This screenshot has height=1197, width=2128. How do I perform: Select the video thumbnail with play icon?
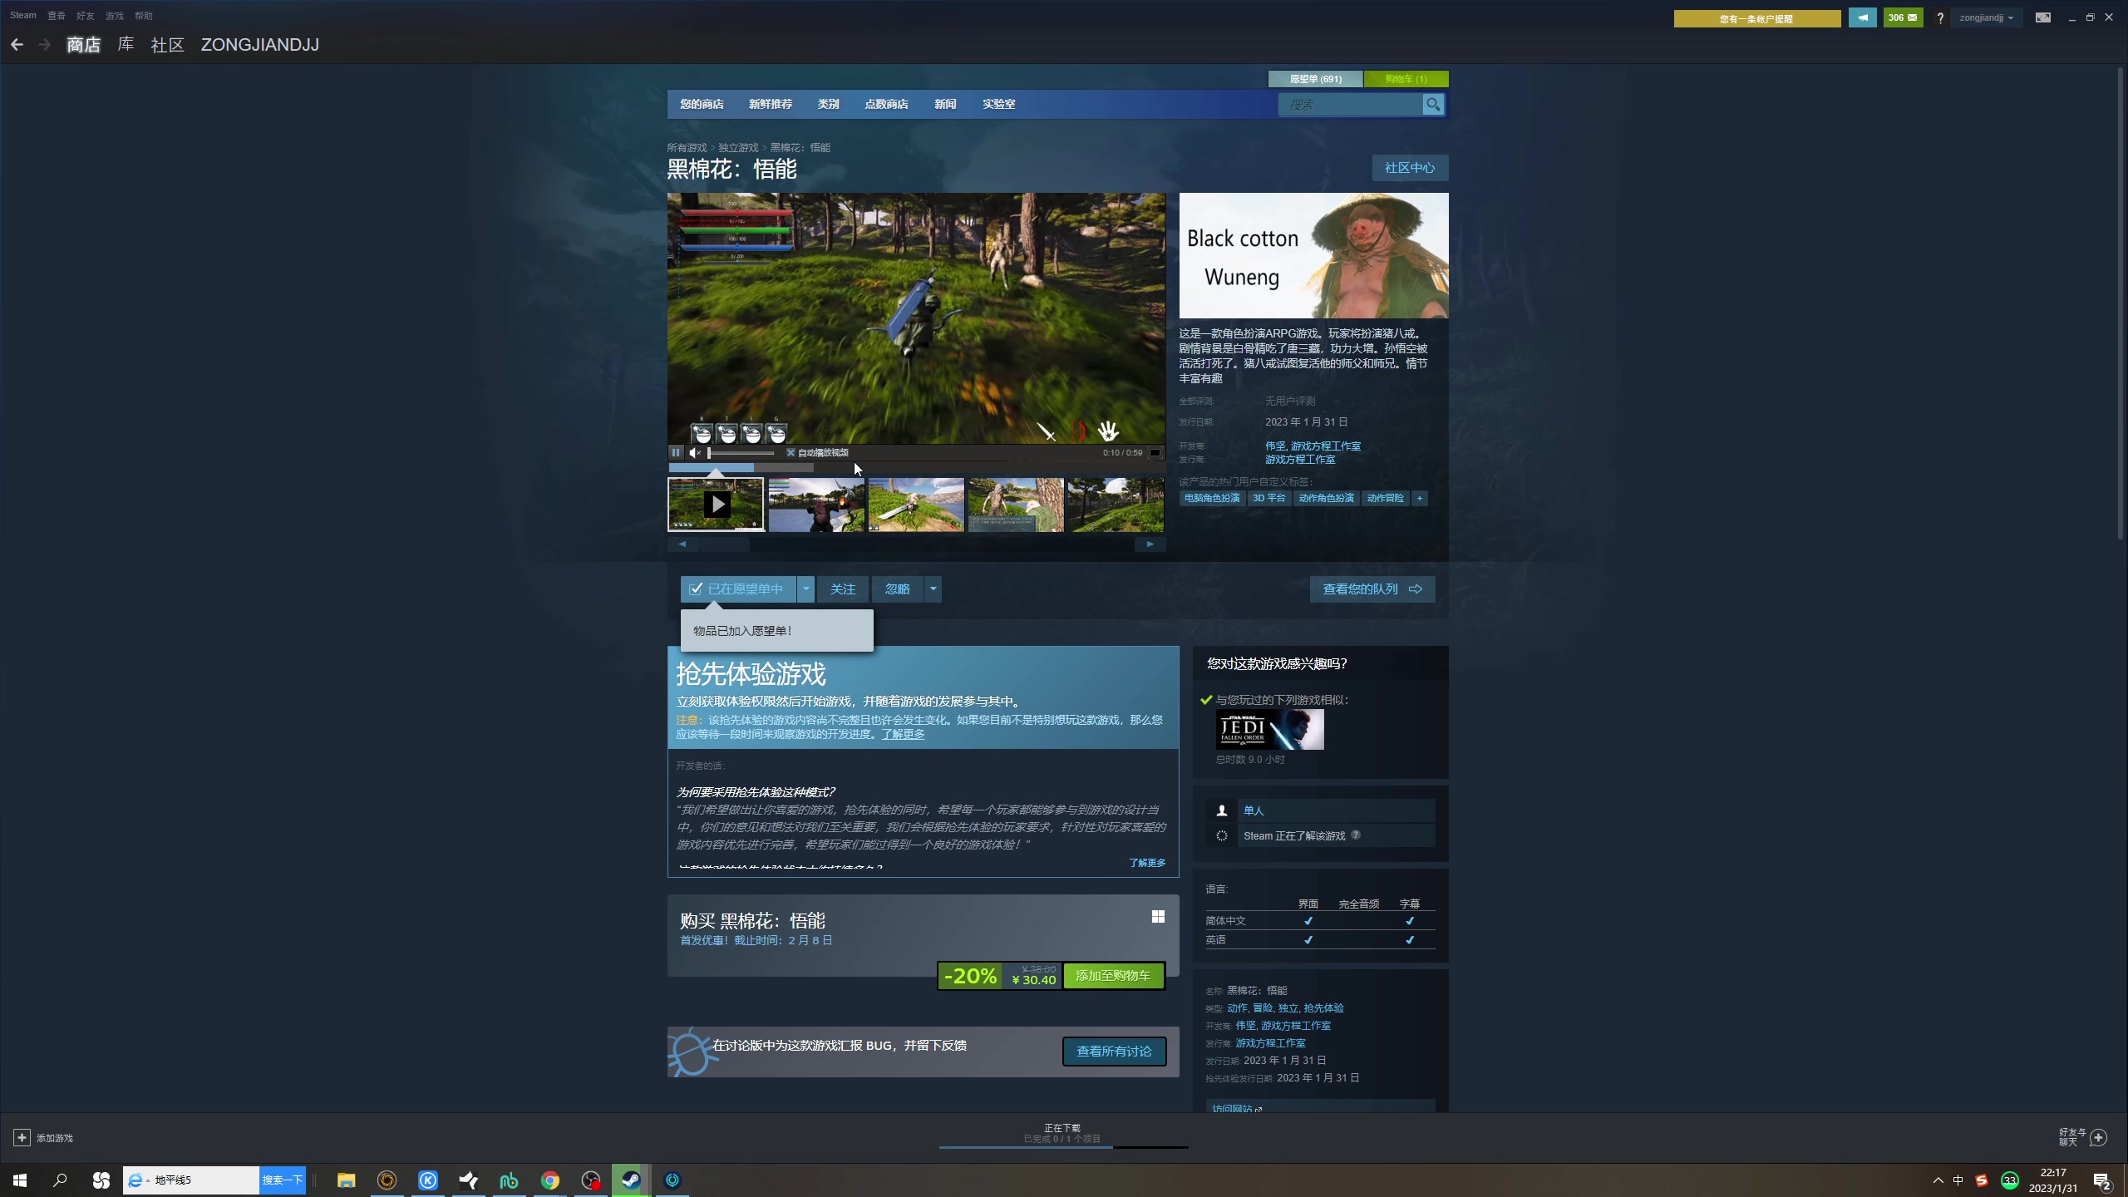(x=716, y=505)
